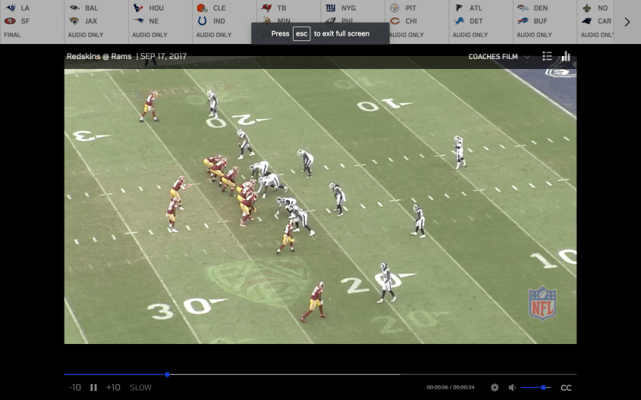Viewport: 641px width, 400px height.
Task: Rewind the video 10 seconds
Action: coord(74,387)
